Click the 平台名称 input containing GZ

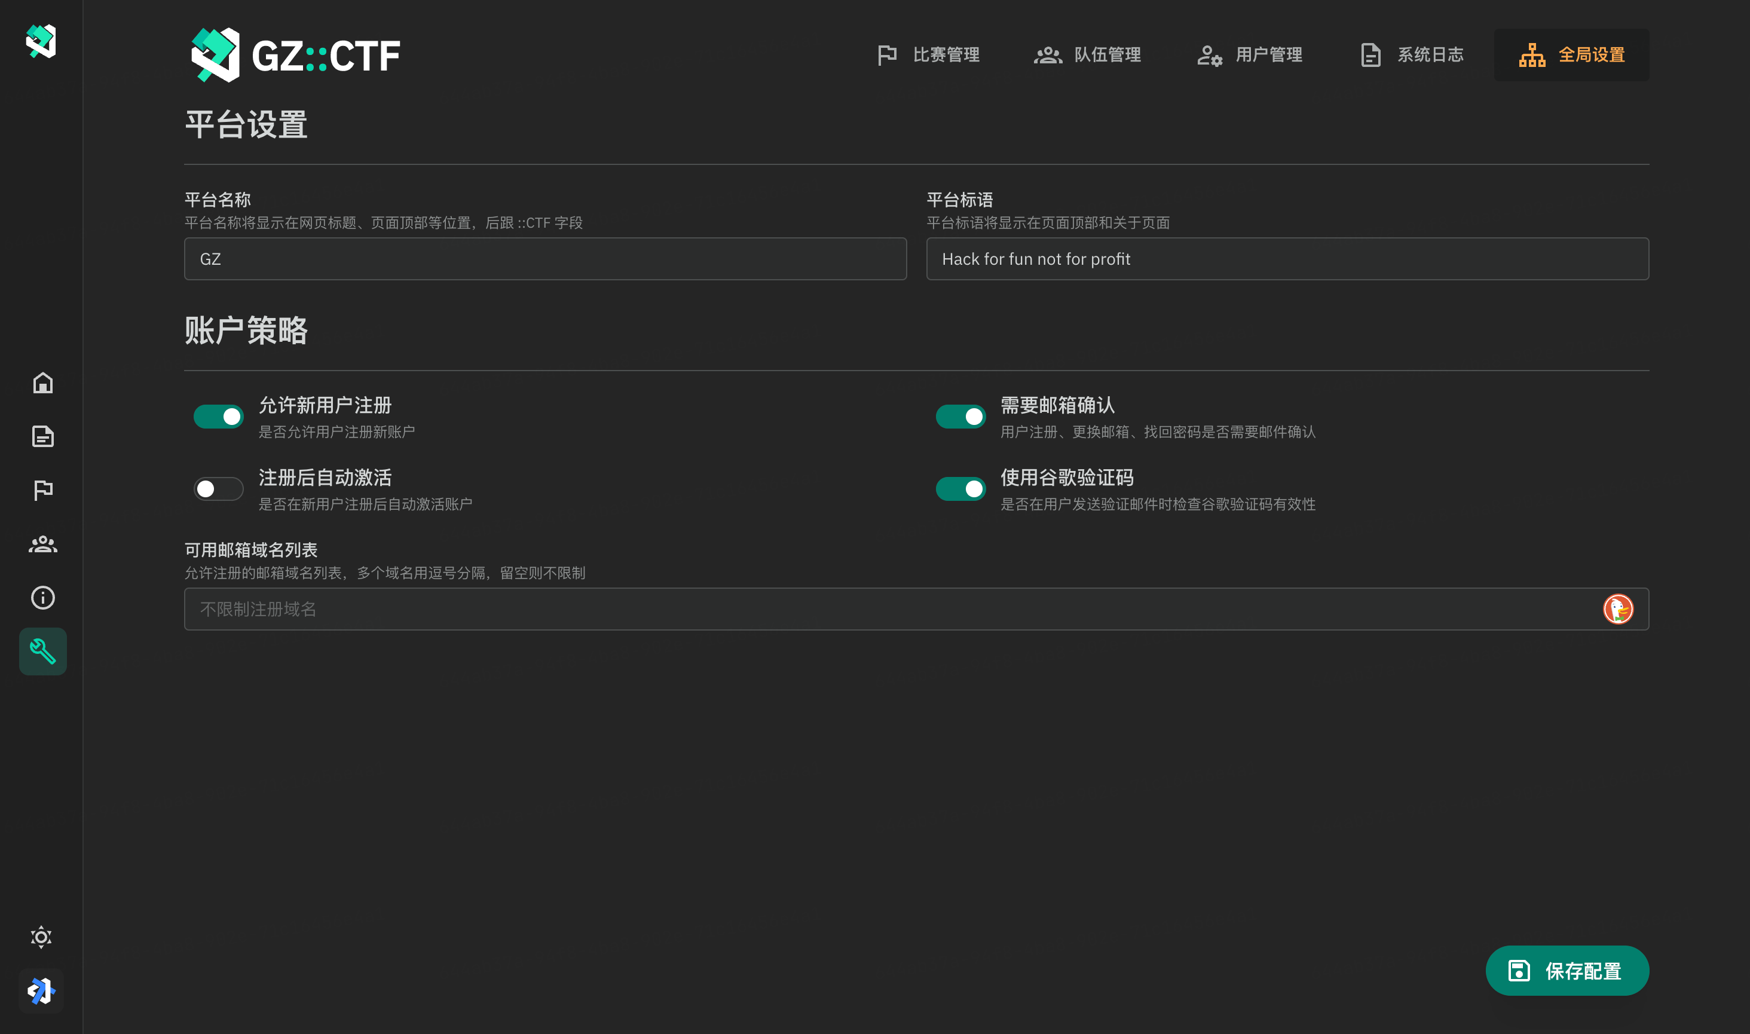pyautogui.click(x=545, y=259)
